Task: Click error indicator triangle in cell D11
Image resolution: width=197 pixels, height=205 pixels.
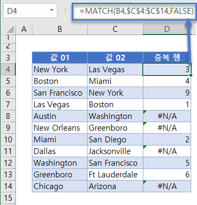Action: coord(145,147)
